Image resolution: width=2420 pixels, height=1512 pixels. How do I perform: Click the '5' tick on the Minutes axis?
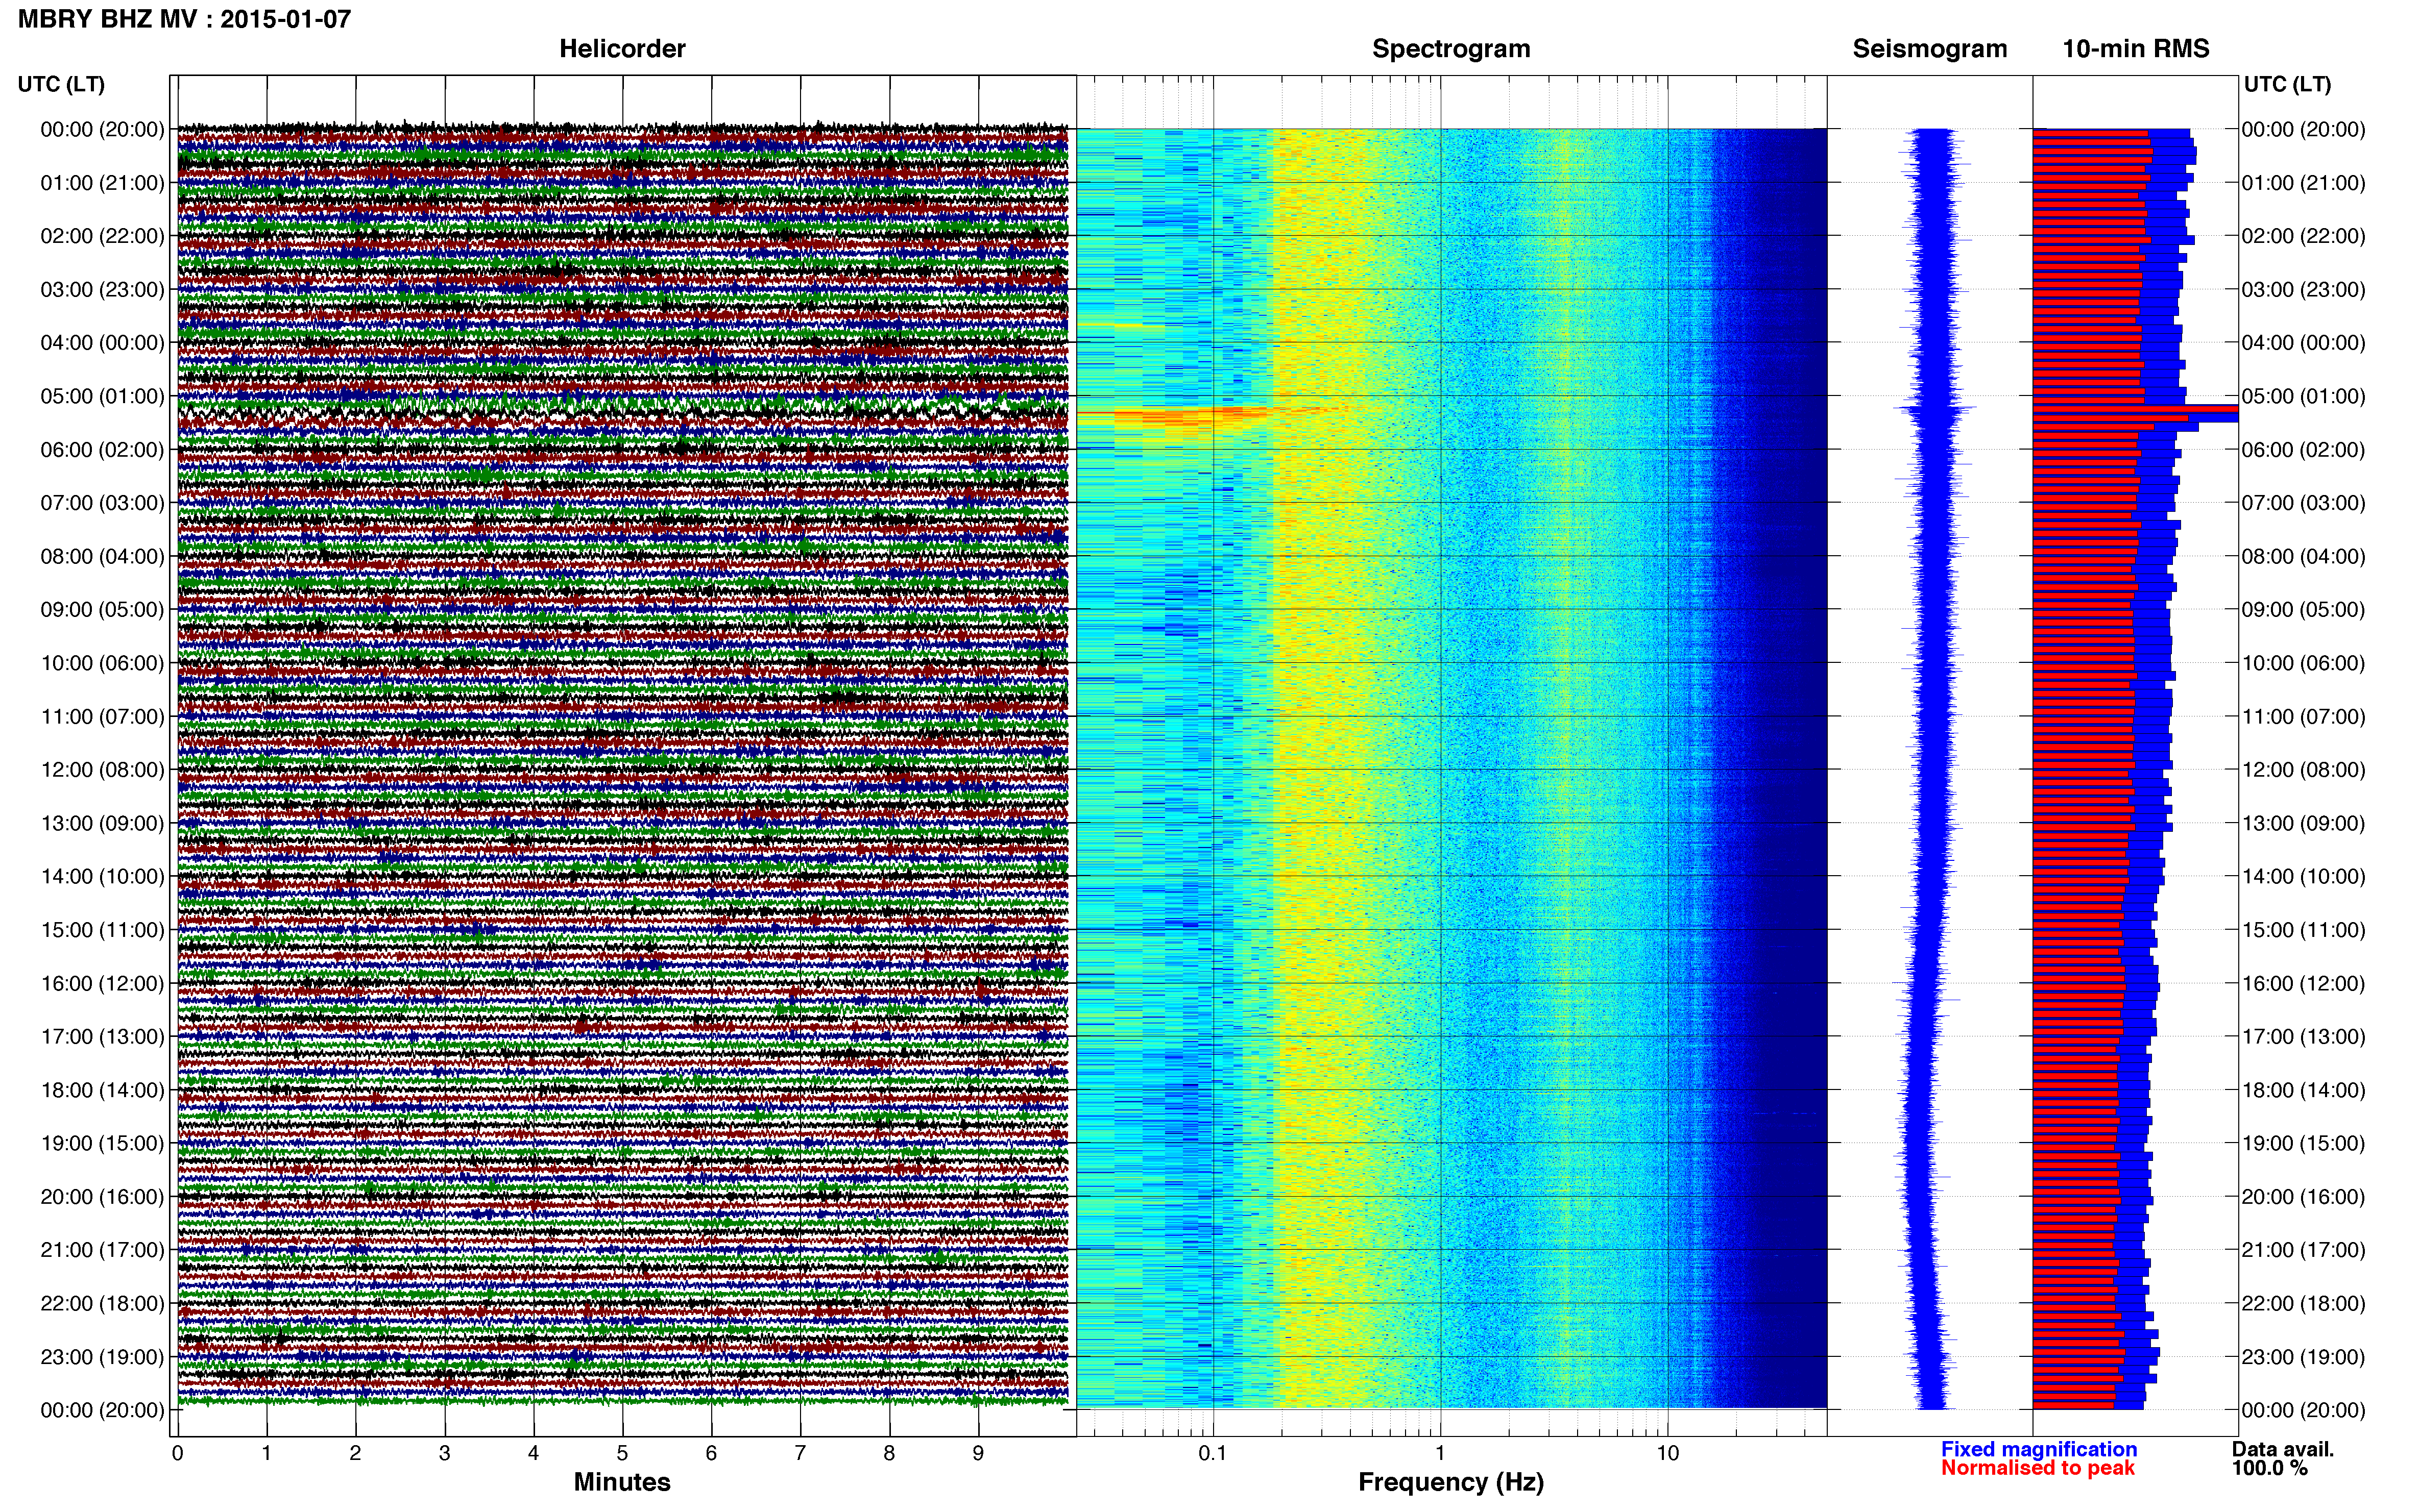pyautogui.click(x=622, y=1454)
